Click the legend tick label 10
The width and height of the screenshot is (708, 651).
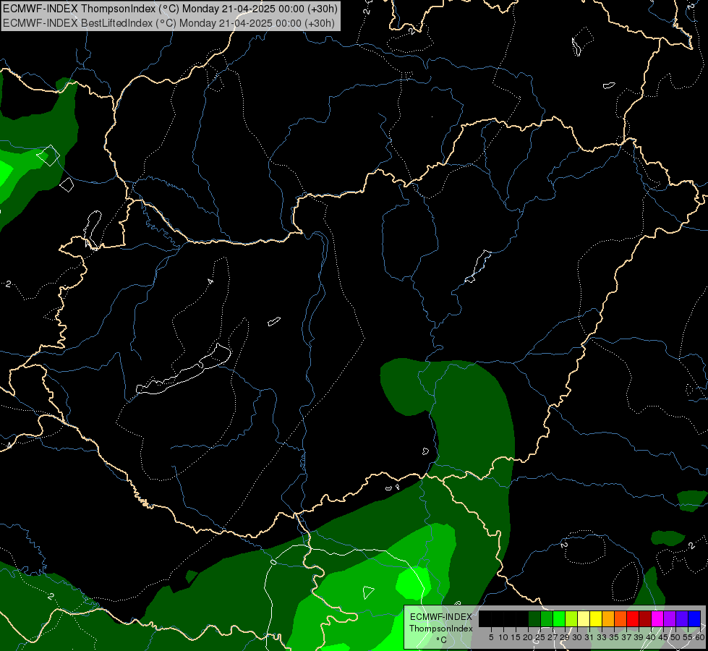point(503,637)
